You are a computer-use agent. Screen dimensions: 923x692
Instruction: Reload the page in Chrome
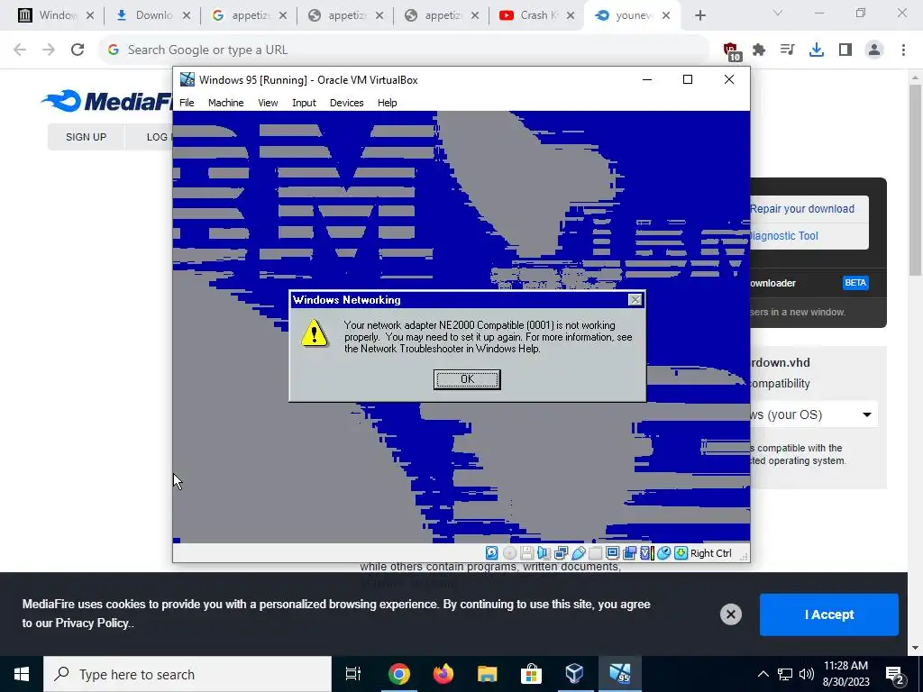coord(78,50)
